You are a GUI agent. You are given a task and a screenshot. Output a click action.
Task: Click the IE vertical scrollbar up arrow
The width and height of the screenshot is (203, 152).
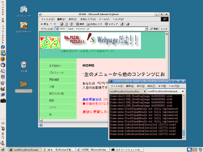pyautogui.click(x=167, y=33)
